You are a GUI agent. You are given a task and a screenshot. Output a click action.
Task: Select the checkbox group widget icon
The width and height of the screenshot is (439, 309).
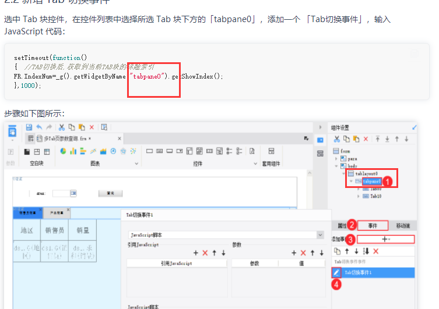click(x=240, y=151)
